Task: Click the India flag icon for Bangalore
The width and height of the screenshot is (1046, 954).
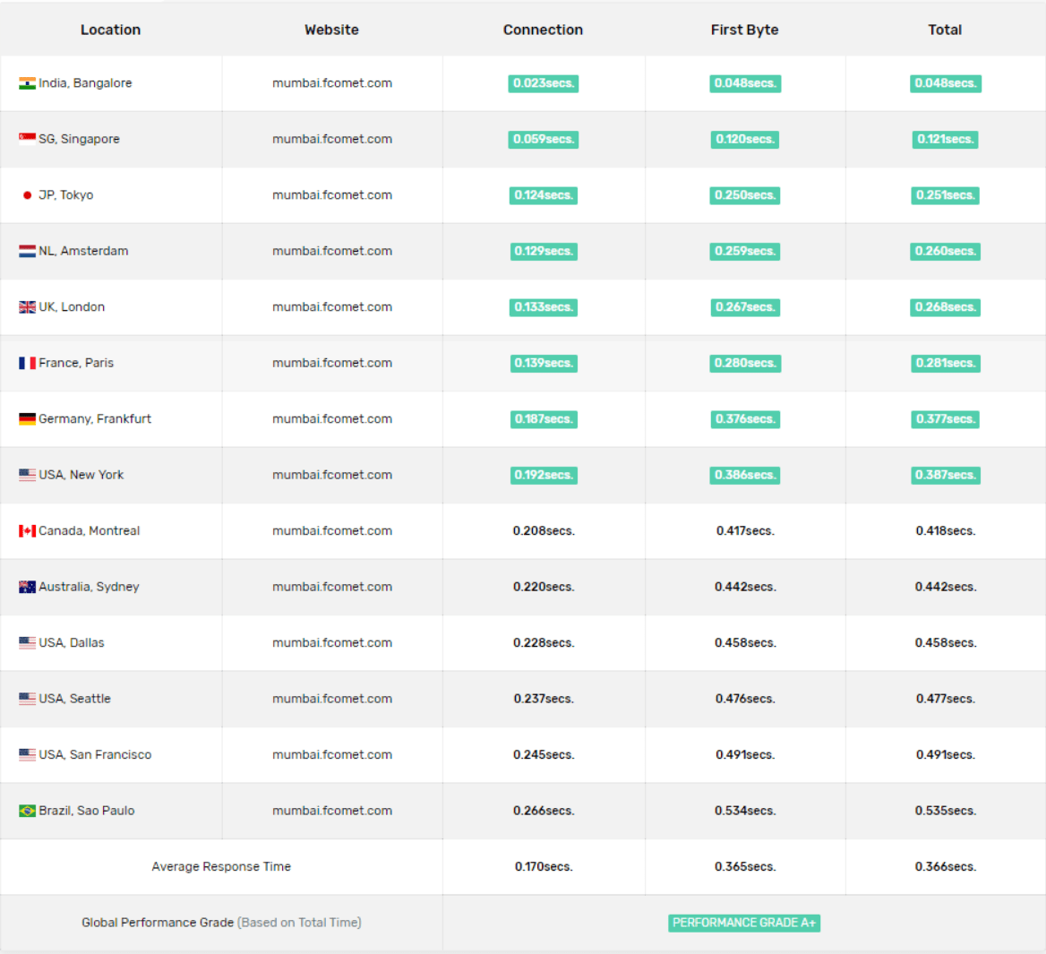Action: [x=27, y=83]
